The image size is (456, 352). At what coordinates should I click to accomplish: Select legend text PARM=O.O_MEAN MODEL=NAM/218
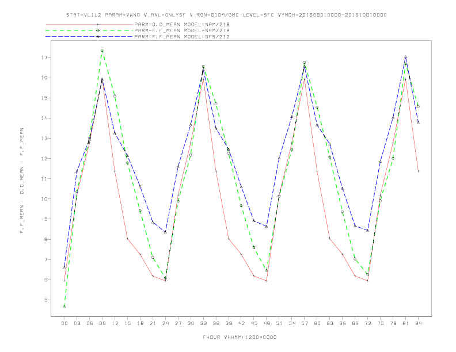pyautogui.click(x=182, y=24)
